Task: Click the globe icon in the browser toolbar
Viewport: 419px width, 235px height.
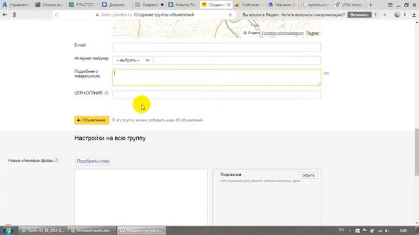Action: (x=397, y=15)
